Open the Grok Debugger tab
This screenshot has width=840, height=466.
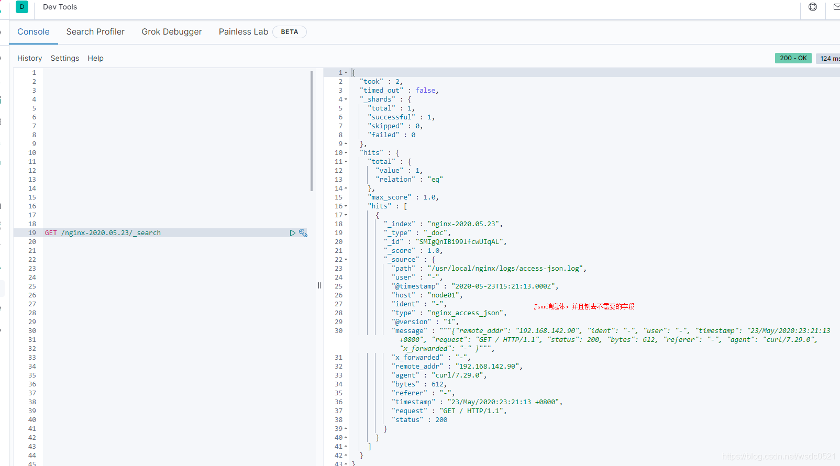tap(172, 32)
